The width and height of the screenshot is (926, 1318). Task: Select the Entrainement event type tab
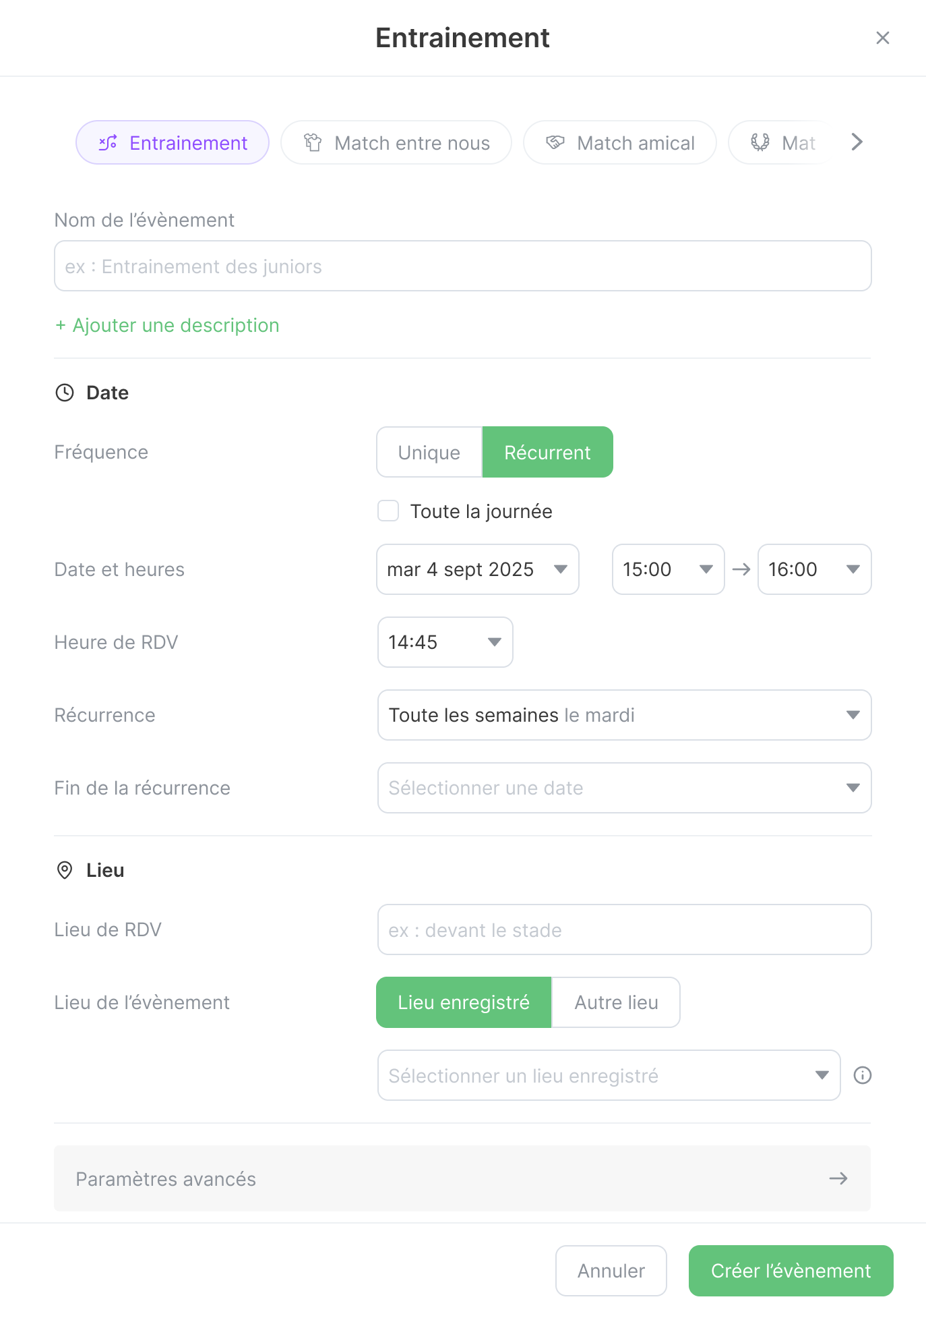173,142
